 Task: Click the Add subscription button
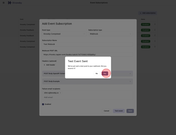pyautogui.click(x=148, y=13)
